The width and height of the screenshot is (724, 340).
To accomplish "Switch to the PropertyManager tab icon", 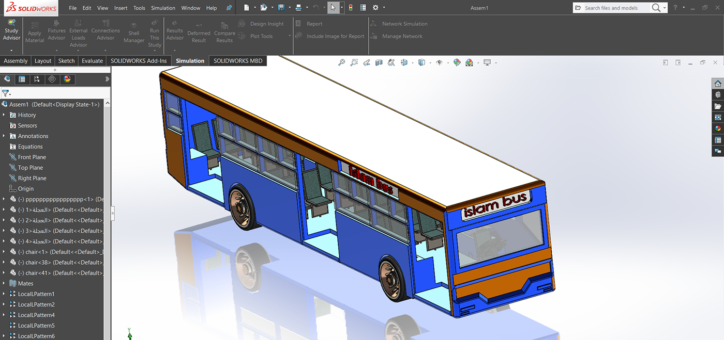I will point(22,79).
